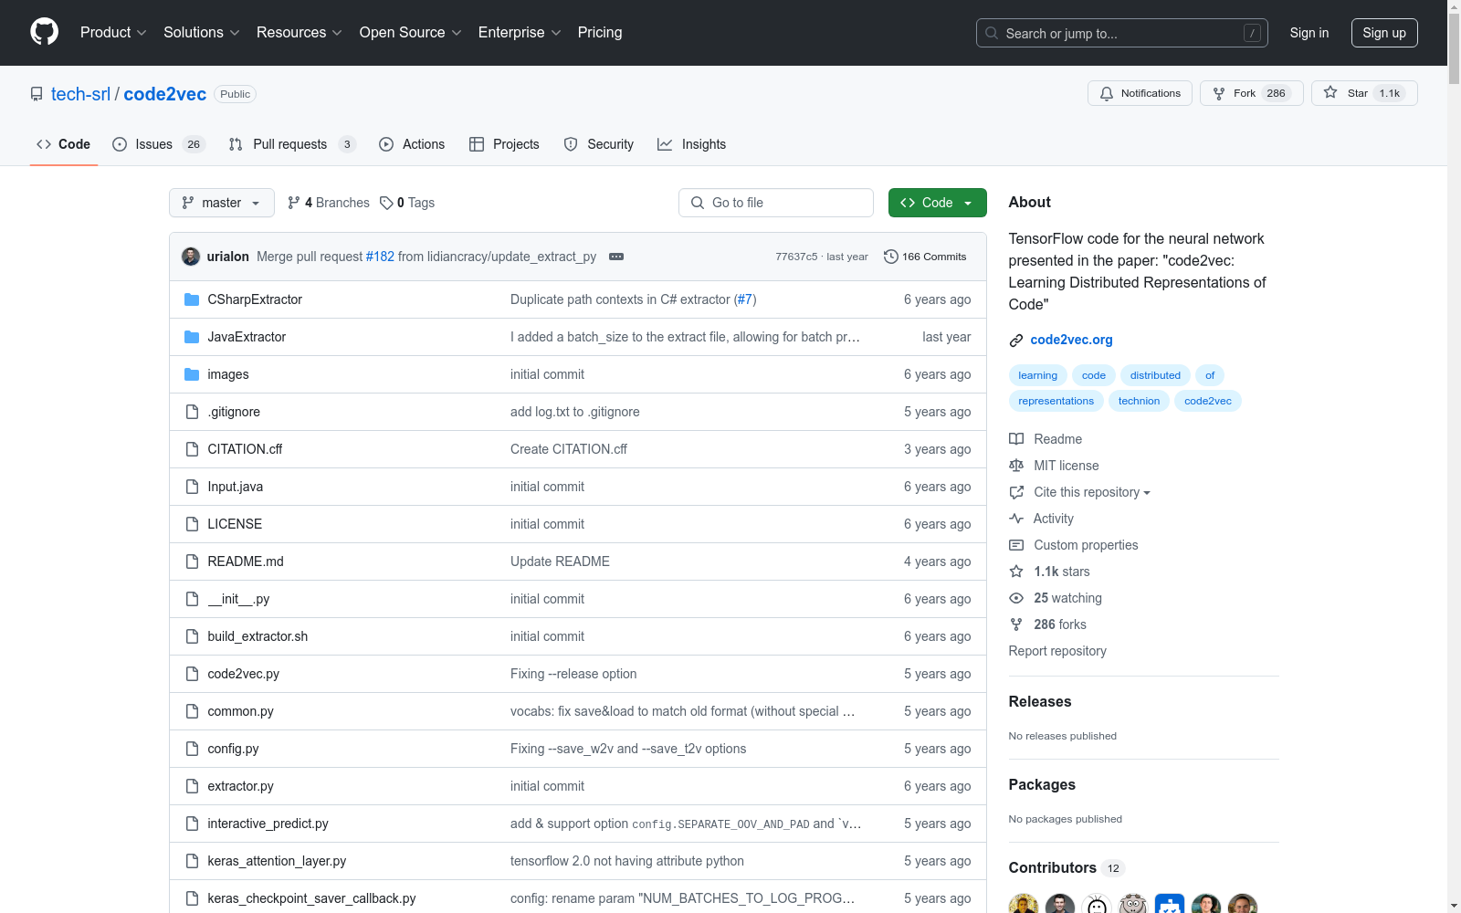This screenshot has height=913, width=1461.
Task: Fork the repository with Fork button
Action: point(1251,93)
